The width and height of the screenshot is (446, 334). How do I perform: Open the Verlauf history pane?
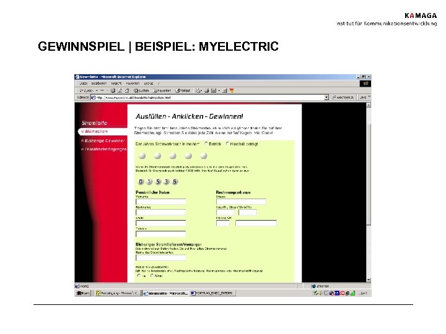(x=182, y=90)
